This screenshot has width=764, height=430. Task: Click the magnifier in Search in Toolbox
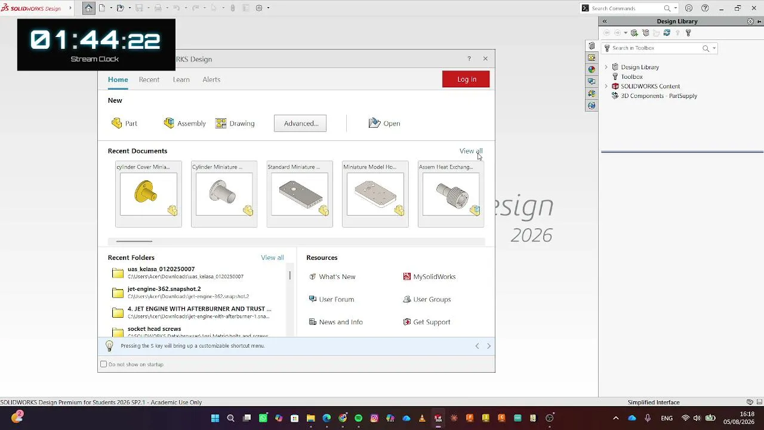[x=706, y=48]
